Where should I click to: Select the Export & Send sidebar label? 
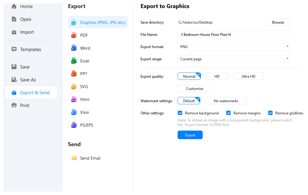[35, 93]
